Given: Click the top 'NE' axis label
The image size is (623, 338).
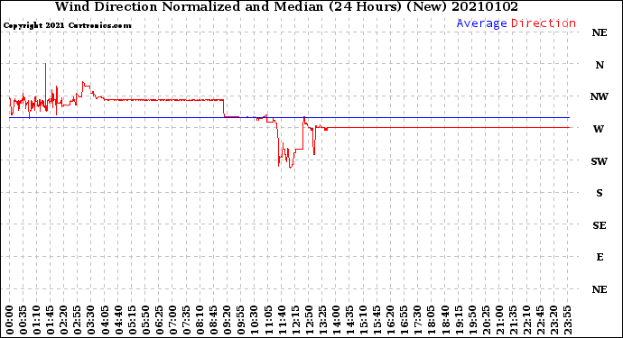Looking at the screenshot, I should tap(600, 33).
